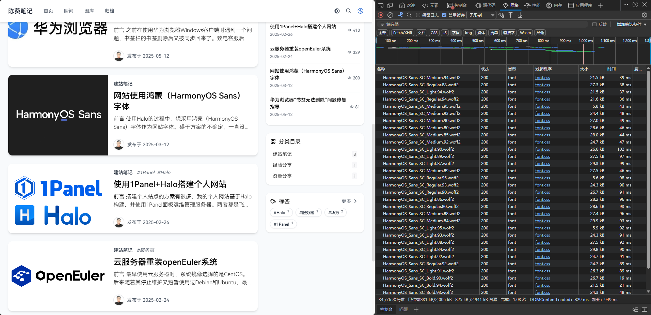Open the website search magnifier icon
651x315 pixels.
(x=349, y=11)
